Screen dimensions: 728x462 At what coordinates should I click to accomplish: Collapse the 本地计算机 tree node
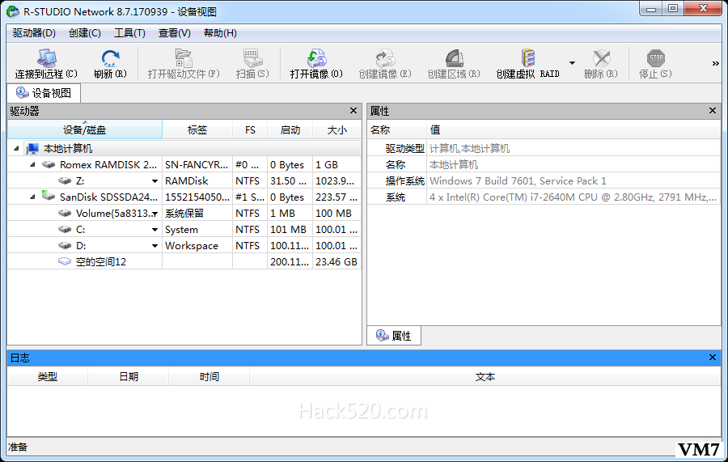[16, 149]
